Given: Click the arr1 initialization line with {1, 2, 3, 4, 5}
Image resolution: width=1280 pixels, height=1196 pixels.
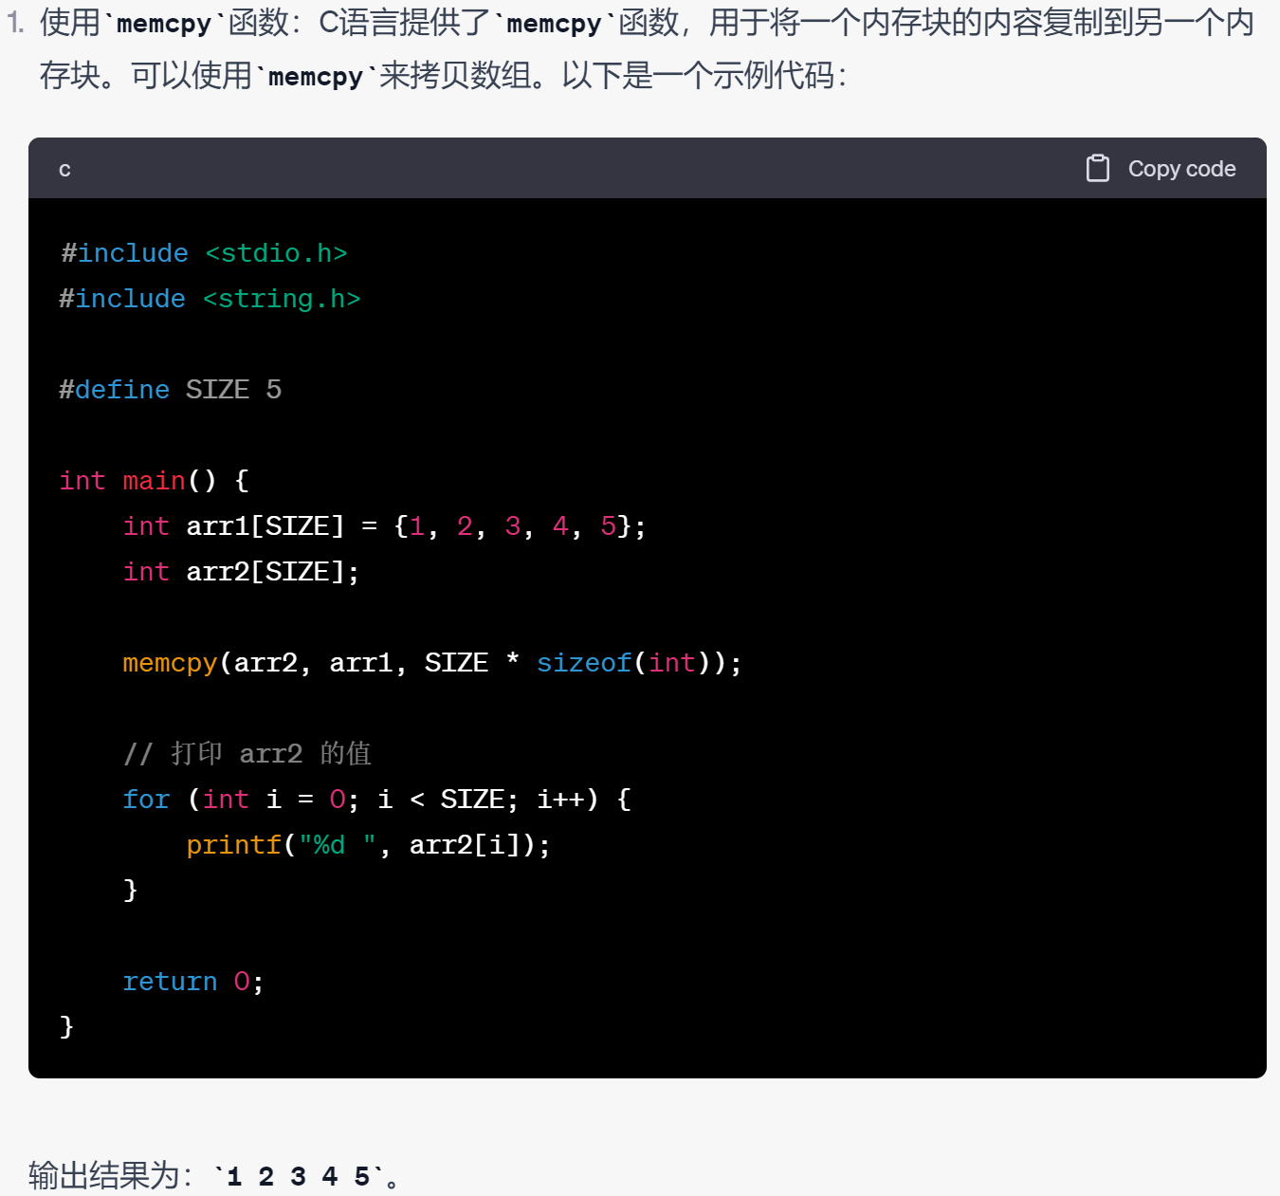Looking at the screenshot, I should pos(385,526).
